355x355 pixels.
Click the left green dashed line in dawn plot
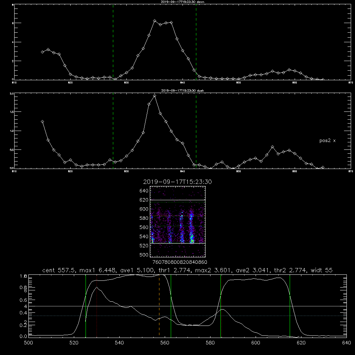pos(113,42)
